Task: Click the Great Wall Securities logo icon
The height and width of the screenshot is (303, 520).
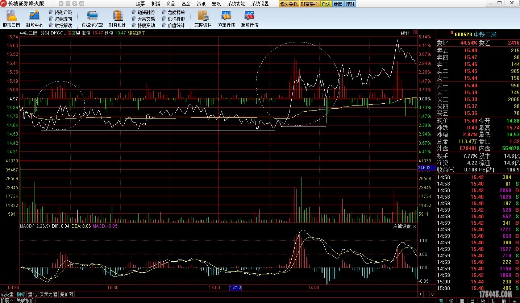Action: 4,4
